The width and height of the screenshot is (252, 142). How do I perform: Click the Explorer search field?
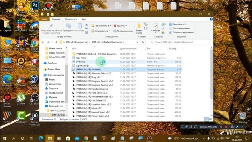click(179, 42)
